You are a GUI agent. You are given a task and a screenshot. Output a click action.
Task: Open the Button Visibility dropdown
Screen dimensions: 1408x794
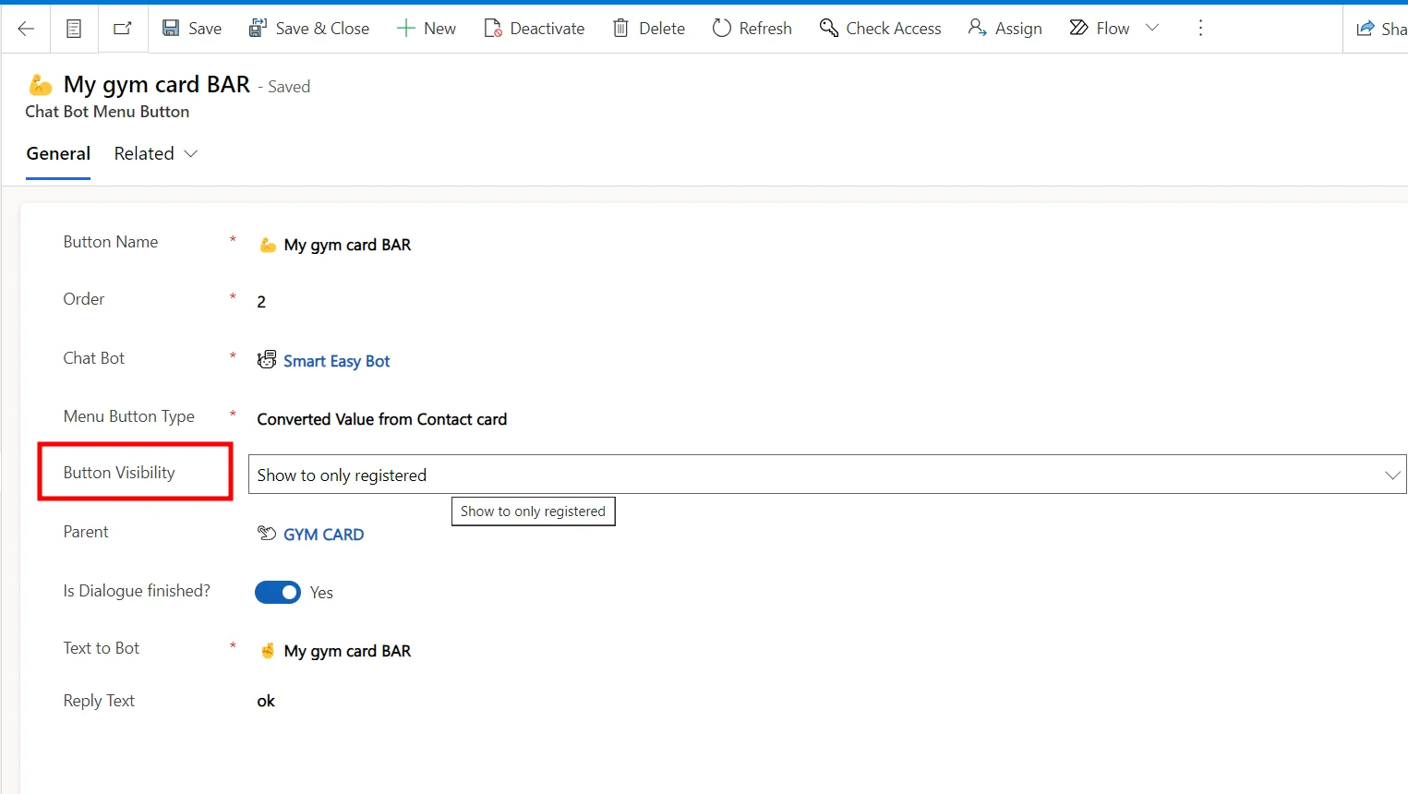coord(826,475)
